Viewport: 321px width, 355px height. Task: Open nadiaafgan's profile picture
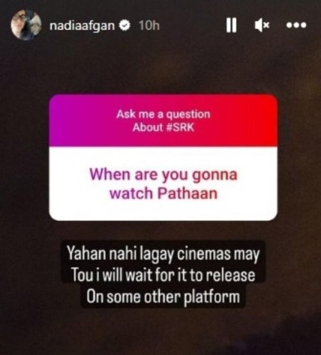[26, 25]
